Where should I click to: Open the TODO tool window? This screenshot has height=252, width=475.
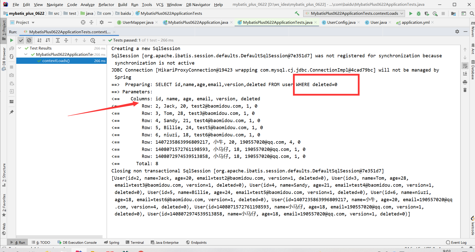(x=41, y=242)
